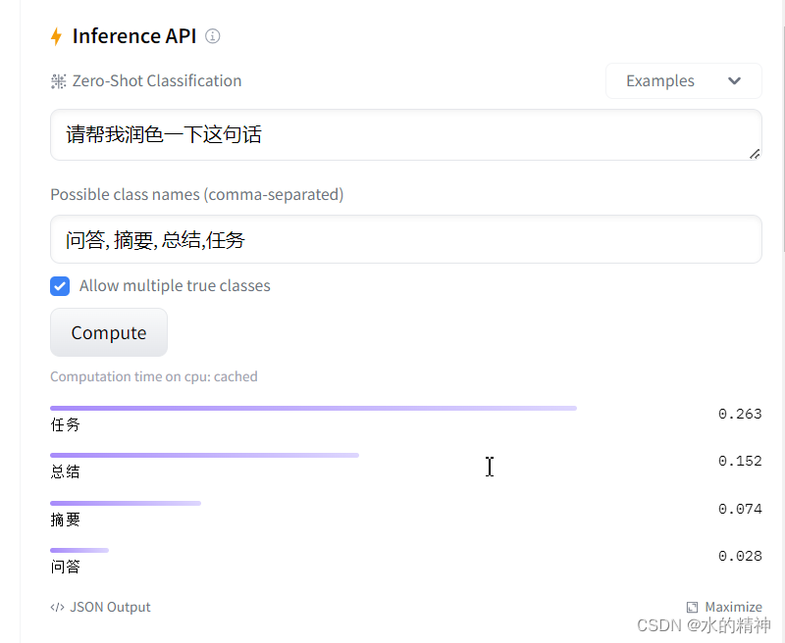The image size is (785, 643).
Task: Click the Examples dropdown chevron arrow
Action: click(x=734, y=81)
